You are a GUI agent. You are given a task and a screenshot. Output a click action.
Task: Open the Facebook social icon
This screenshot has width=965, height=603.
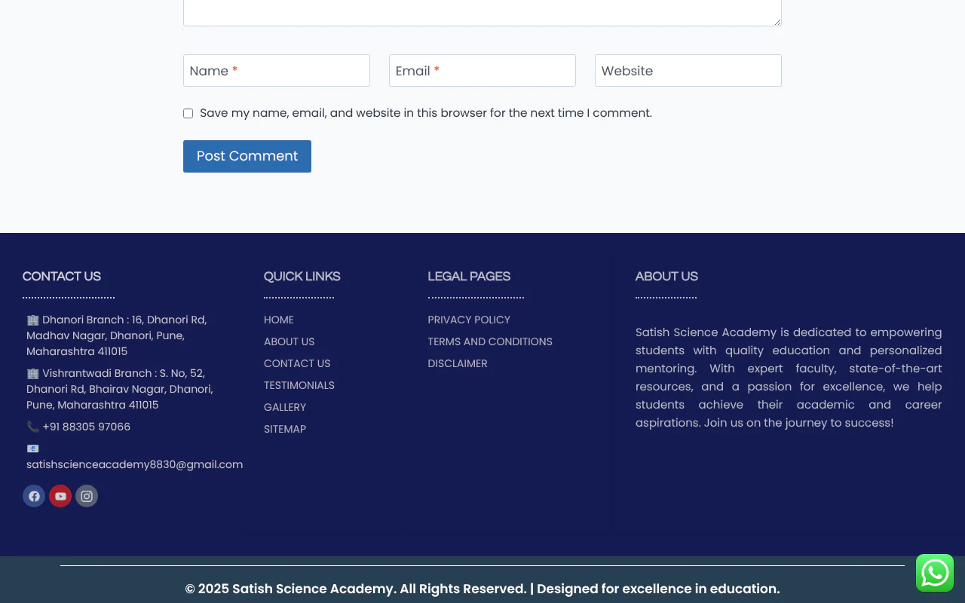coord(34,496)
